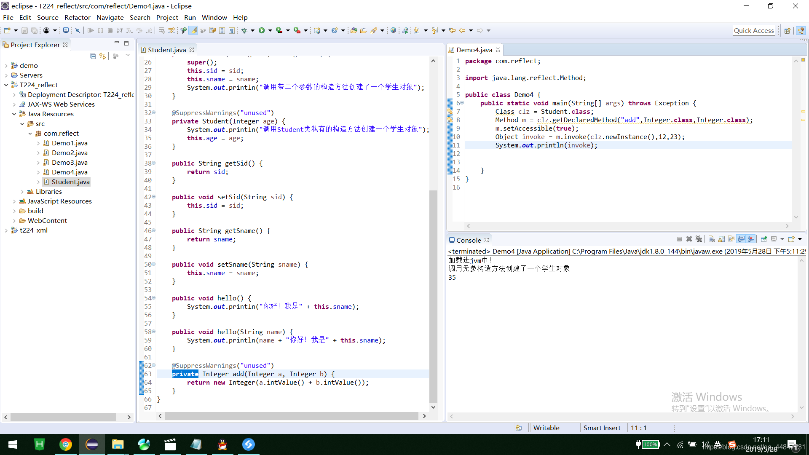Open the Web Browser globe icon

click(x=393, y=30)
